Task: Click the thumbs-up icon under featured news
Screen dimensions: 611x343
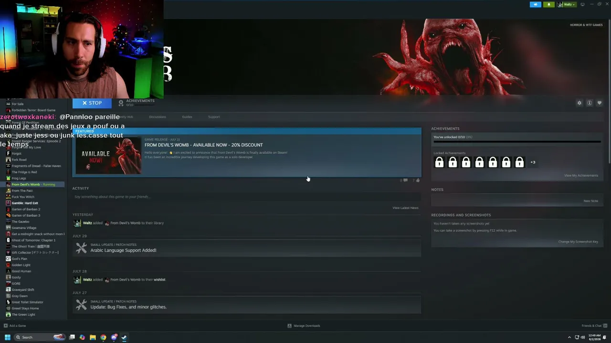Action: (x=418, y=180)
